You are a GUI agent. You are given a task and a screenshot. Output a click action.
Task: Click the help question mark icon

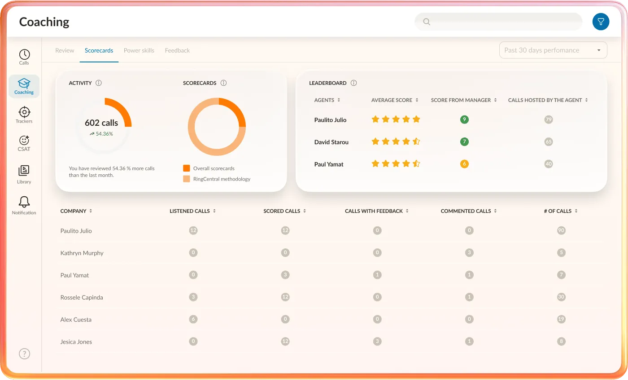[x=24, y=354]
